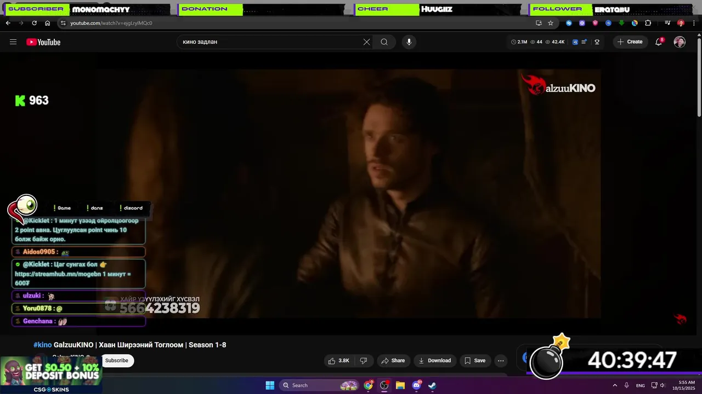This screenshot has height=394, width=702.
Task: Switch ENG input language indicator
Action: [x=641, y=385]
